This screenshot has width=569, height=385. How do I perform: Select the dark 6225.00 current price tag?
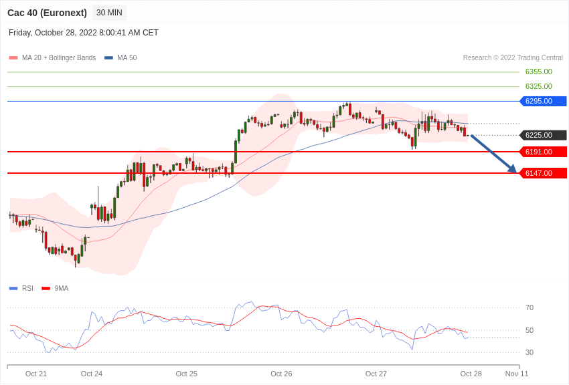[543, 135]
